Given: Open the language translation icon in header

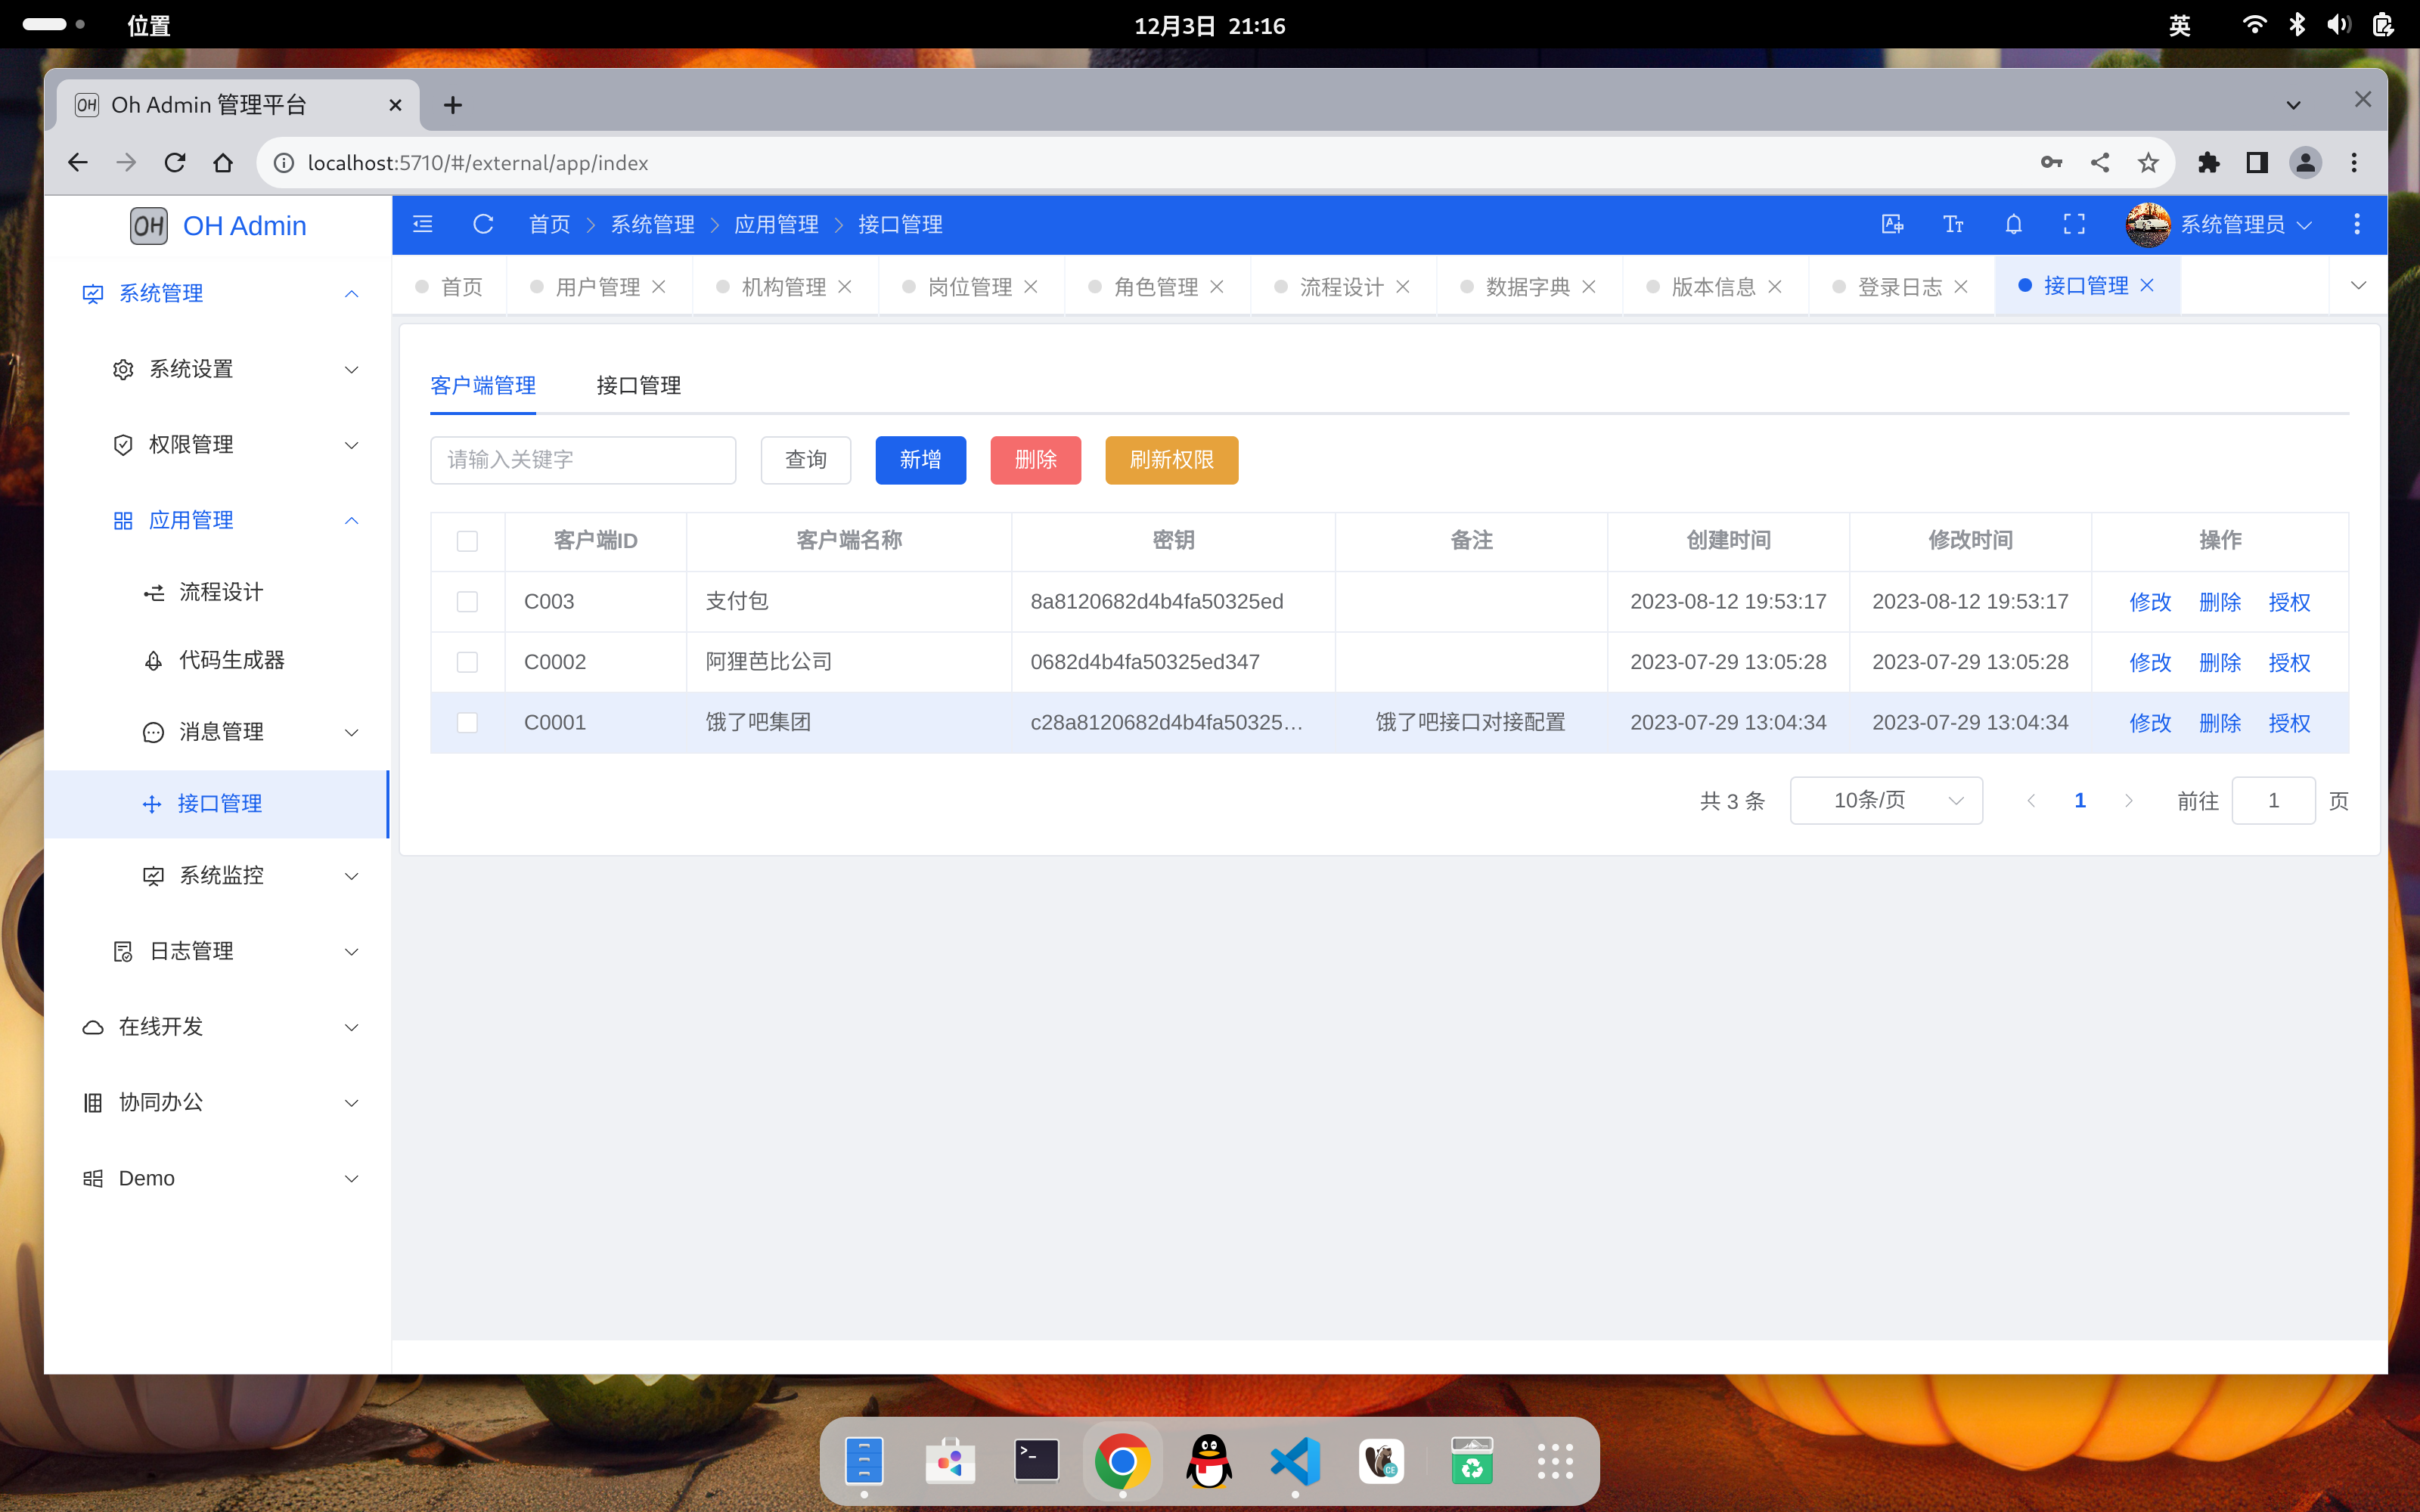Looking at the screenshot, I should pos(1892,224).
